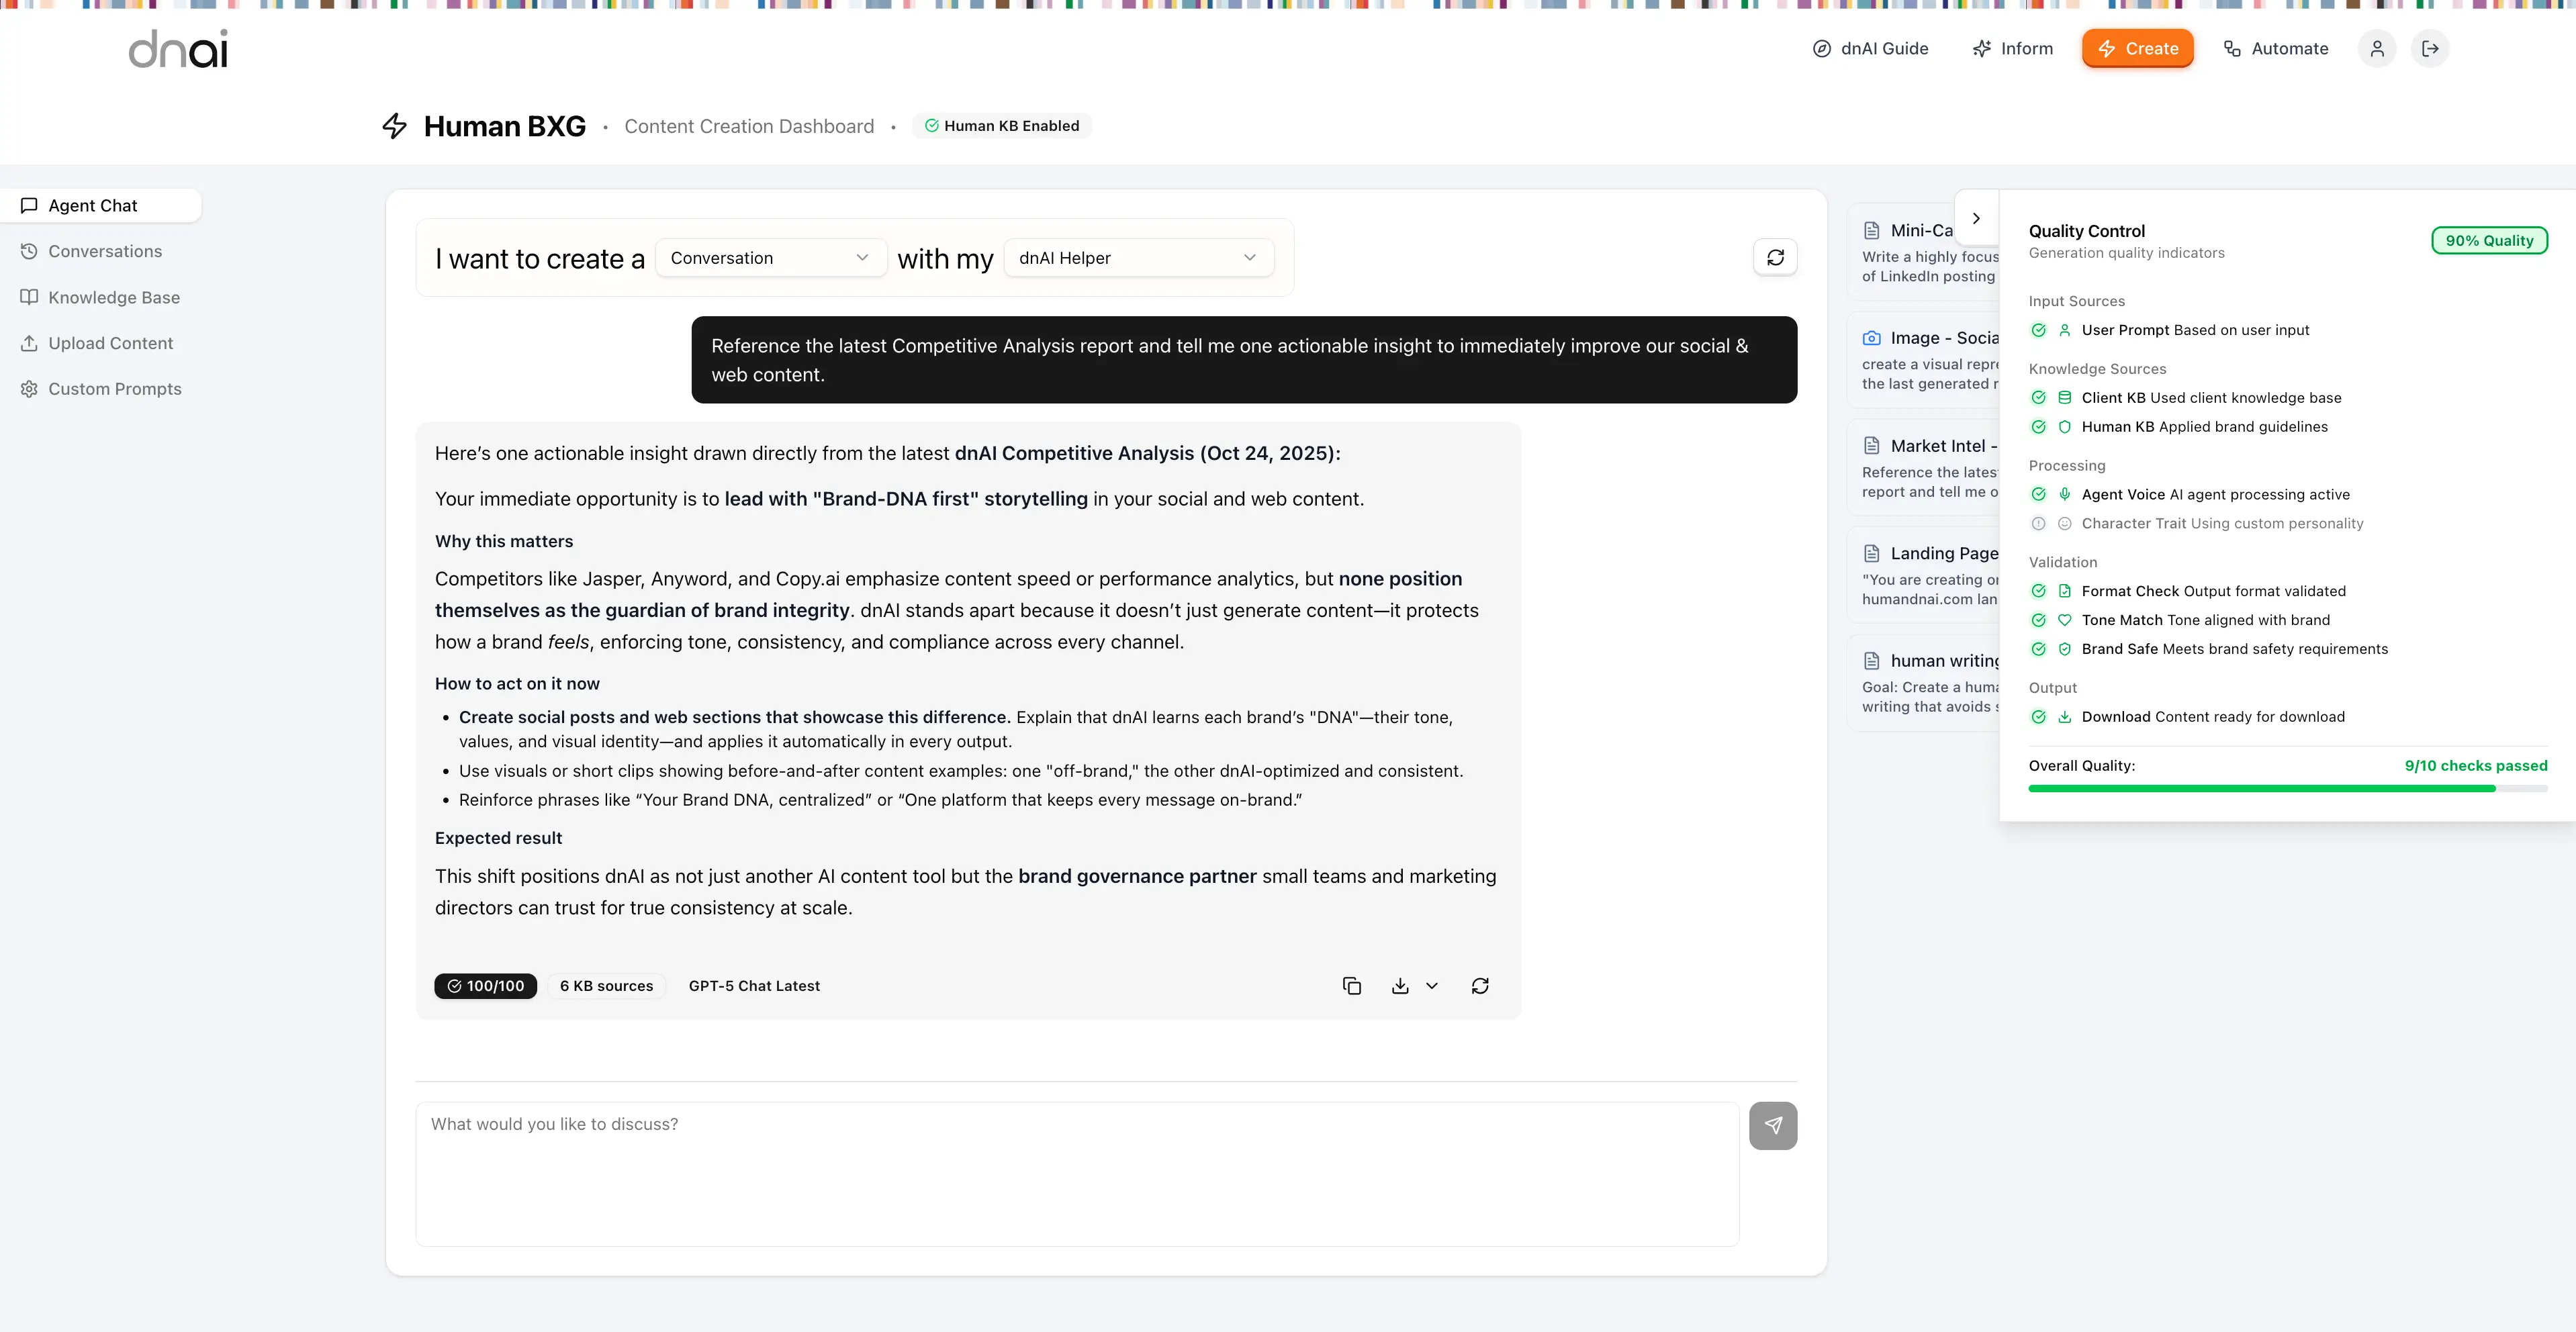This screenshot has height=1332, width=2576.
Task: Click the orange Create button
Action: (x=2137, y=49)
